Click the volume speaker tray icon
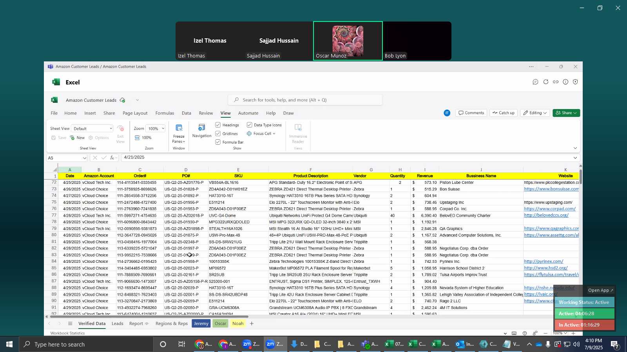The image size is (627, 352). tap(576, 344)
